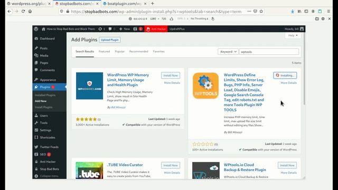Open downloads arrow in toolbar
Screen dimensions: 338x190
click(x=293, y=11)
